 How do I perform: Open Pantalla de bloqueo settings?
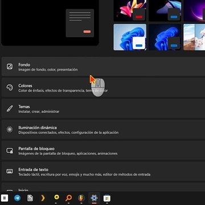[103, 150]
